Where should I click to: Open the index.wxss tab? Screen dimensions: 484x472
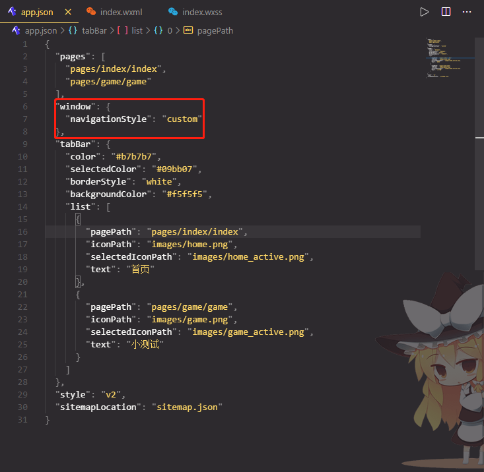[202, 12]
